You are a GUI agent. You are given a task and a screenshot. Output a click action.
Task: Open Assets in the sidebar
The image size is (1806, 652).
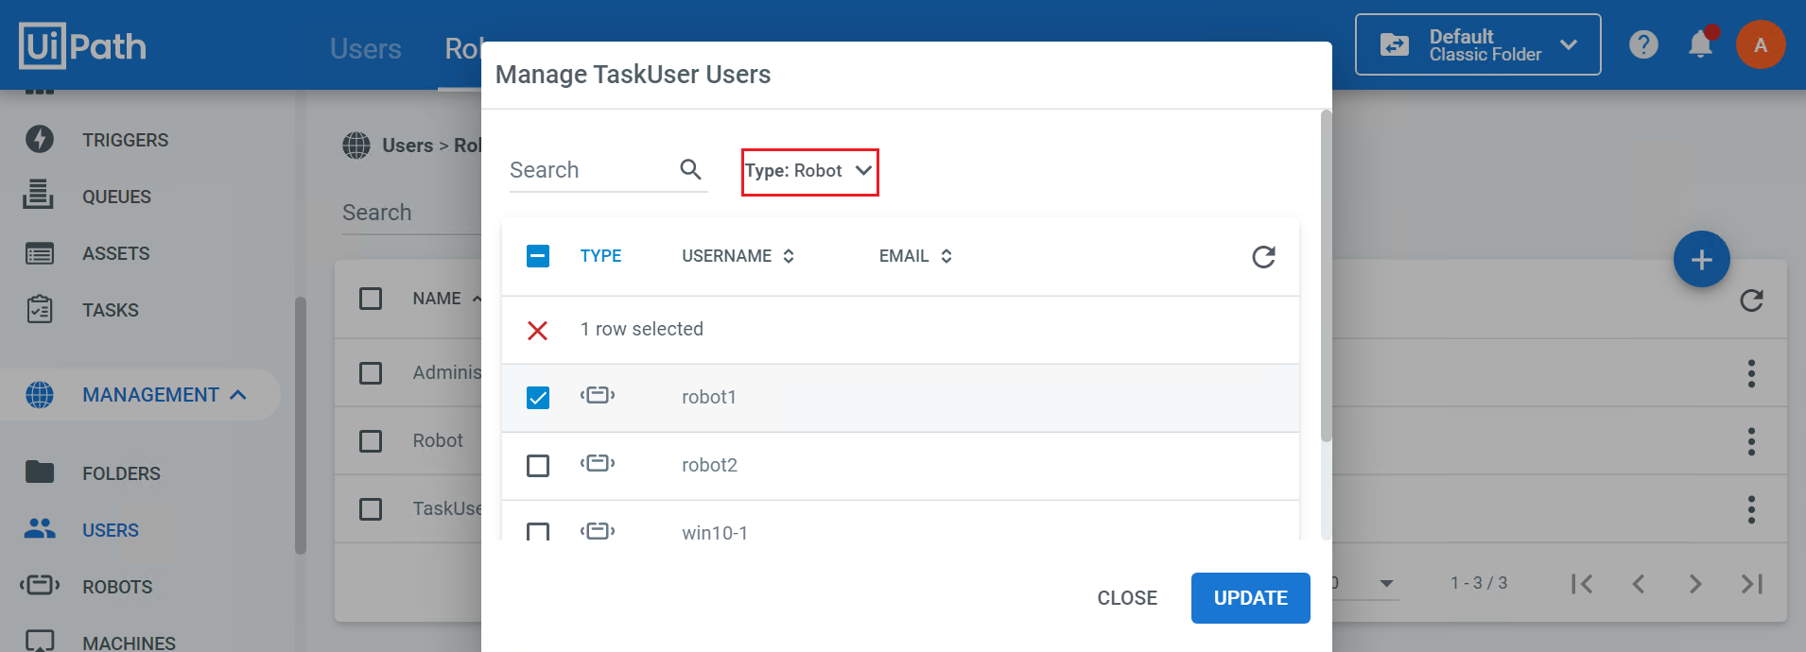point(116,253)
